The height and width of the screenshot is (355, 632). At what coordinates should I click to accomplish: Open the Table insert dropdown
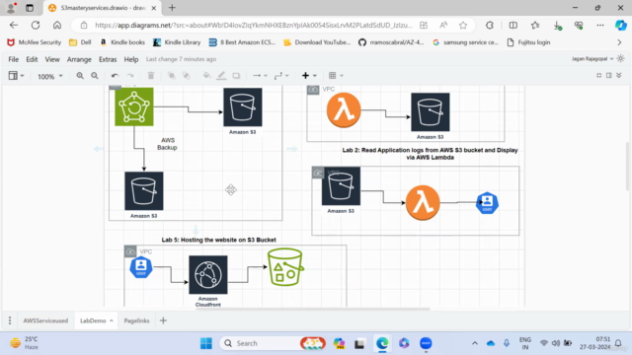336,76
